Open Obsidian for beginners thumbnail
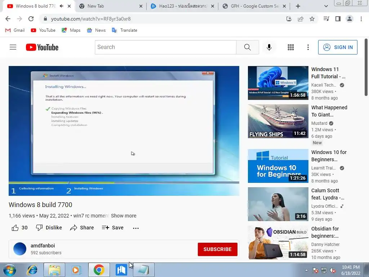Image resolution: width=369 pixels, height=277 pixels. (x=278, y=242)
